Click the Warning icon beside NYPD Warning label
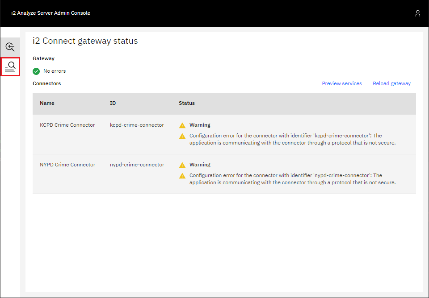 (x=182, y=165)
